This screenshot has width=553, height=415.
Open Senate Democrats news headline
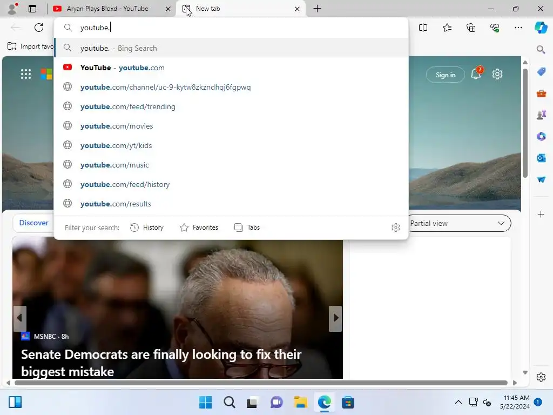coord(161,363)
